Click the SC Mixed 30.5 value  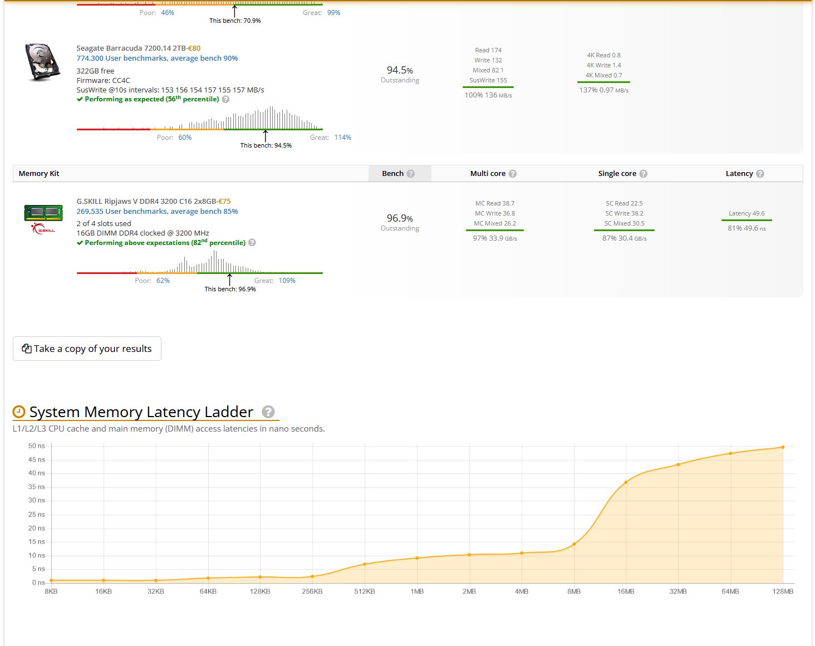(624, 223)
